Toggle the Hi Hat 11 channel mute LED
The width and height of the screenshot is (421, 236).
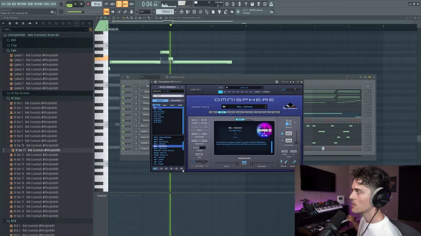tap(123, 148)
